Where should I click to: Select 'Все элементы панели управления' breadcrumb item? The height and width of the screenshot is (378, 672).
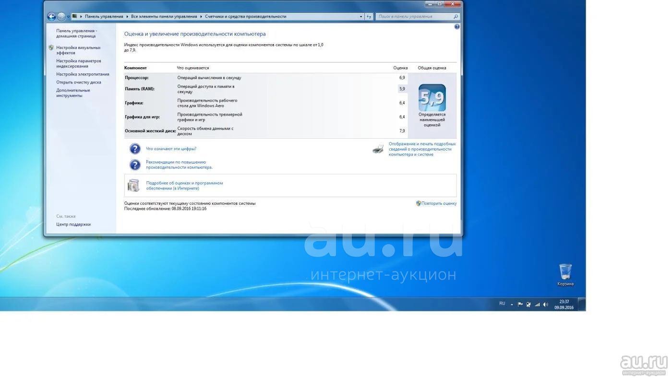pyautogui.click(x=164, y=17)
